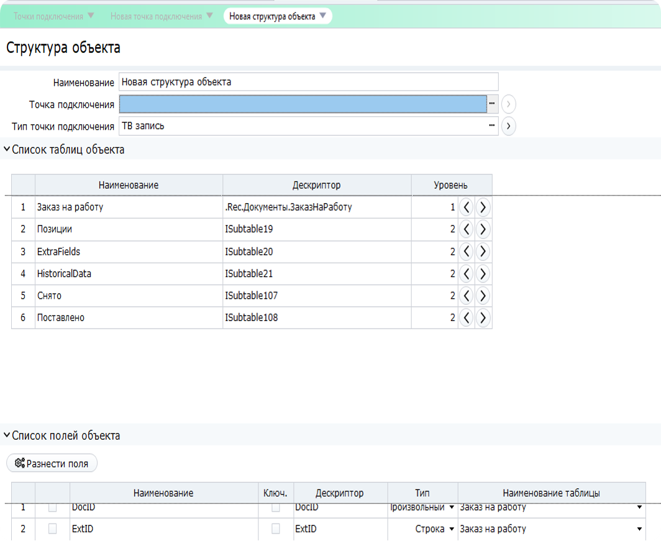Click ellipsis button in Тип точки подключения field

tap(492, 126)
